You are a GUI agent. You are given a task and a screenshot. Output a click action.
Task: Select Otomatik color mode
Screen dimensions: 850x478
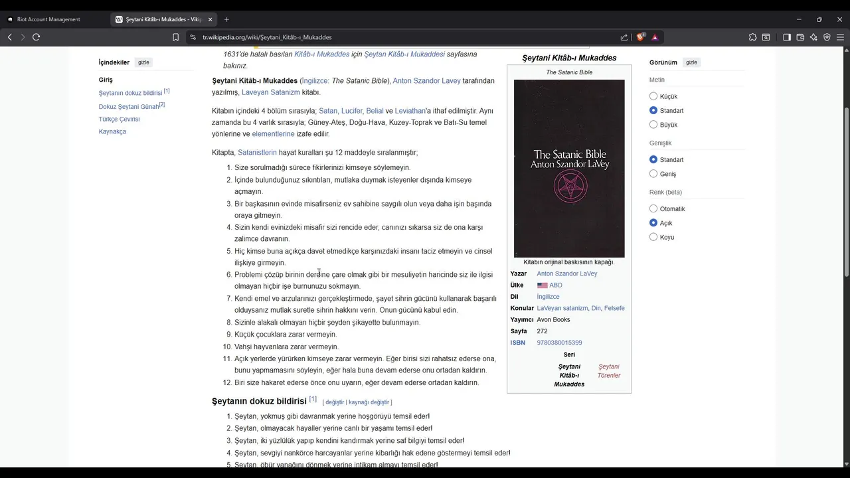click(x=653, y=208)
